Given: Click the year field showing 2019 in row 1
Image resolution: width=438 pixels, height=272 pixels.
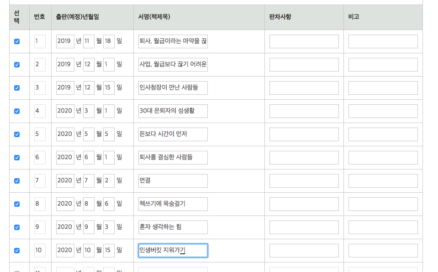Looking at the screenshot, I should pos(65,41).
